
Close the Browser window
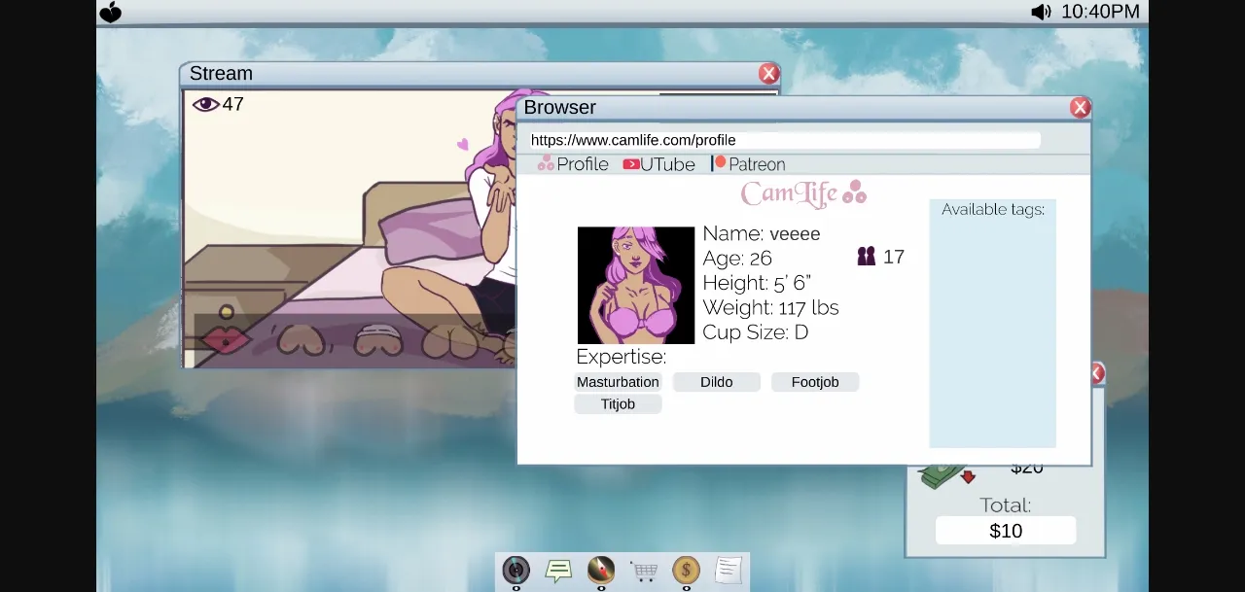(1080, 108)
